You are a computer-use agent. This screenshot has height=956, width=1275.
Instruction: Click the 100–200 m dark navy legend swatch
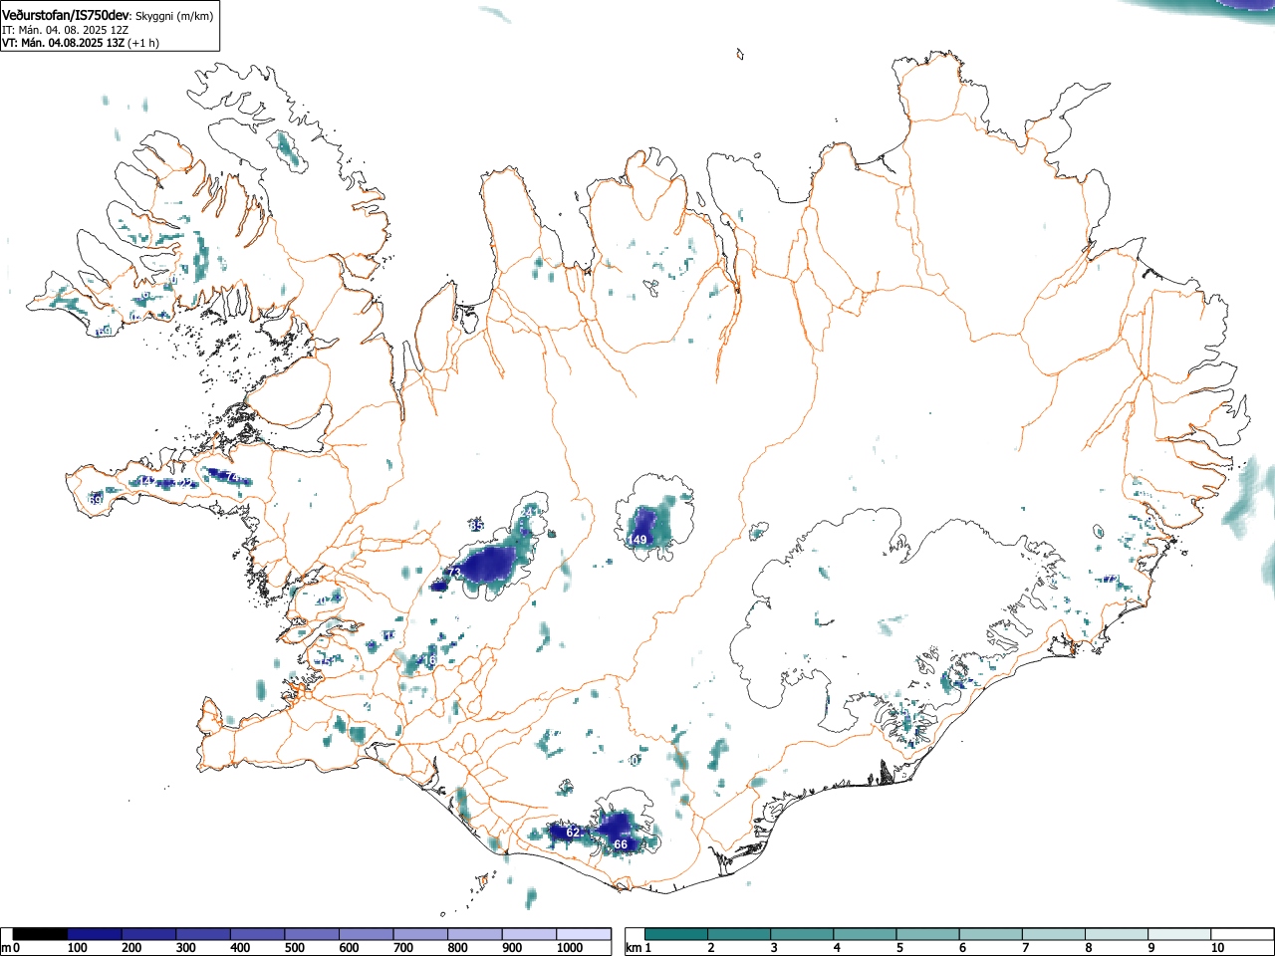tap(95, 934)
